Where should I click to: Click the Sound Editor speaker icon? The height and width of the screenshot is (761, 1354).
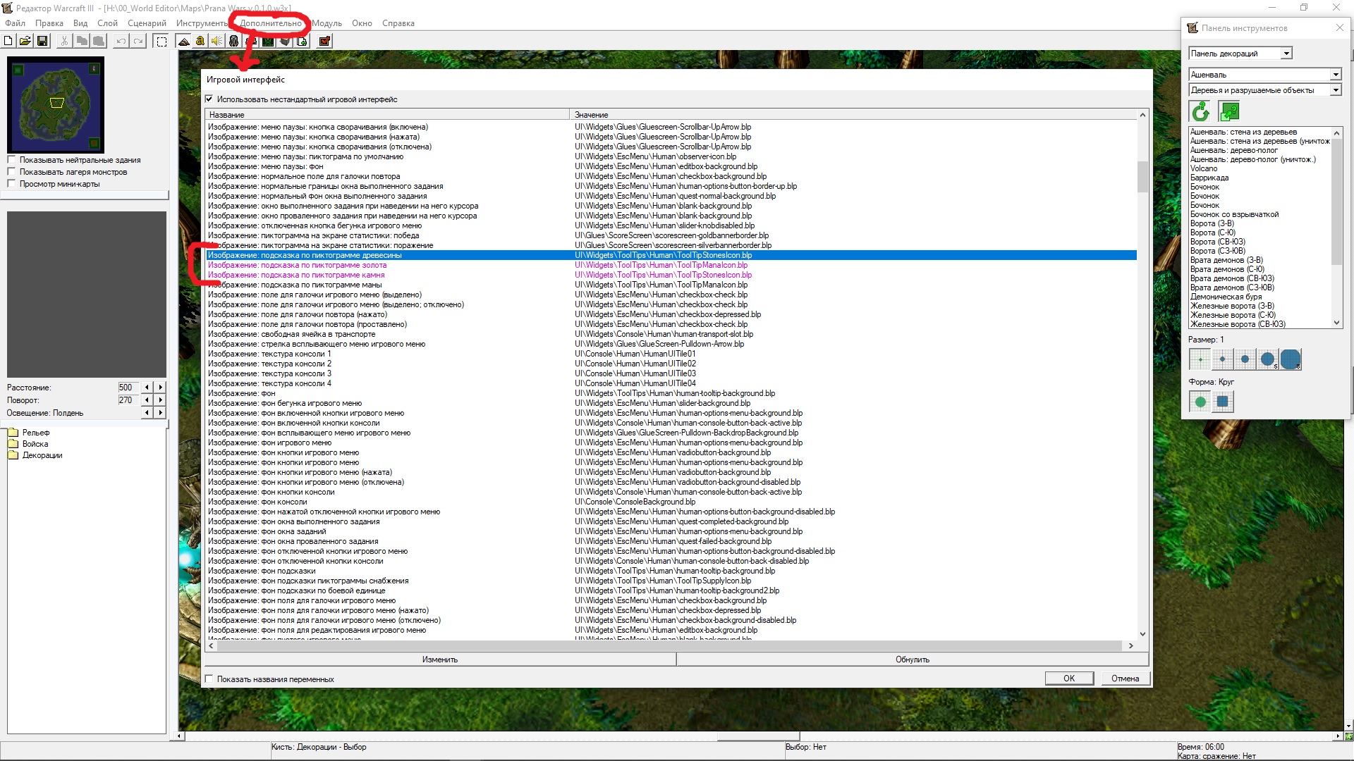[216, 42]
